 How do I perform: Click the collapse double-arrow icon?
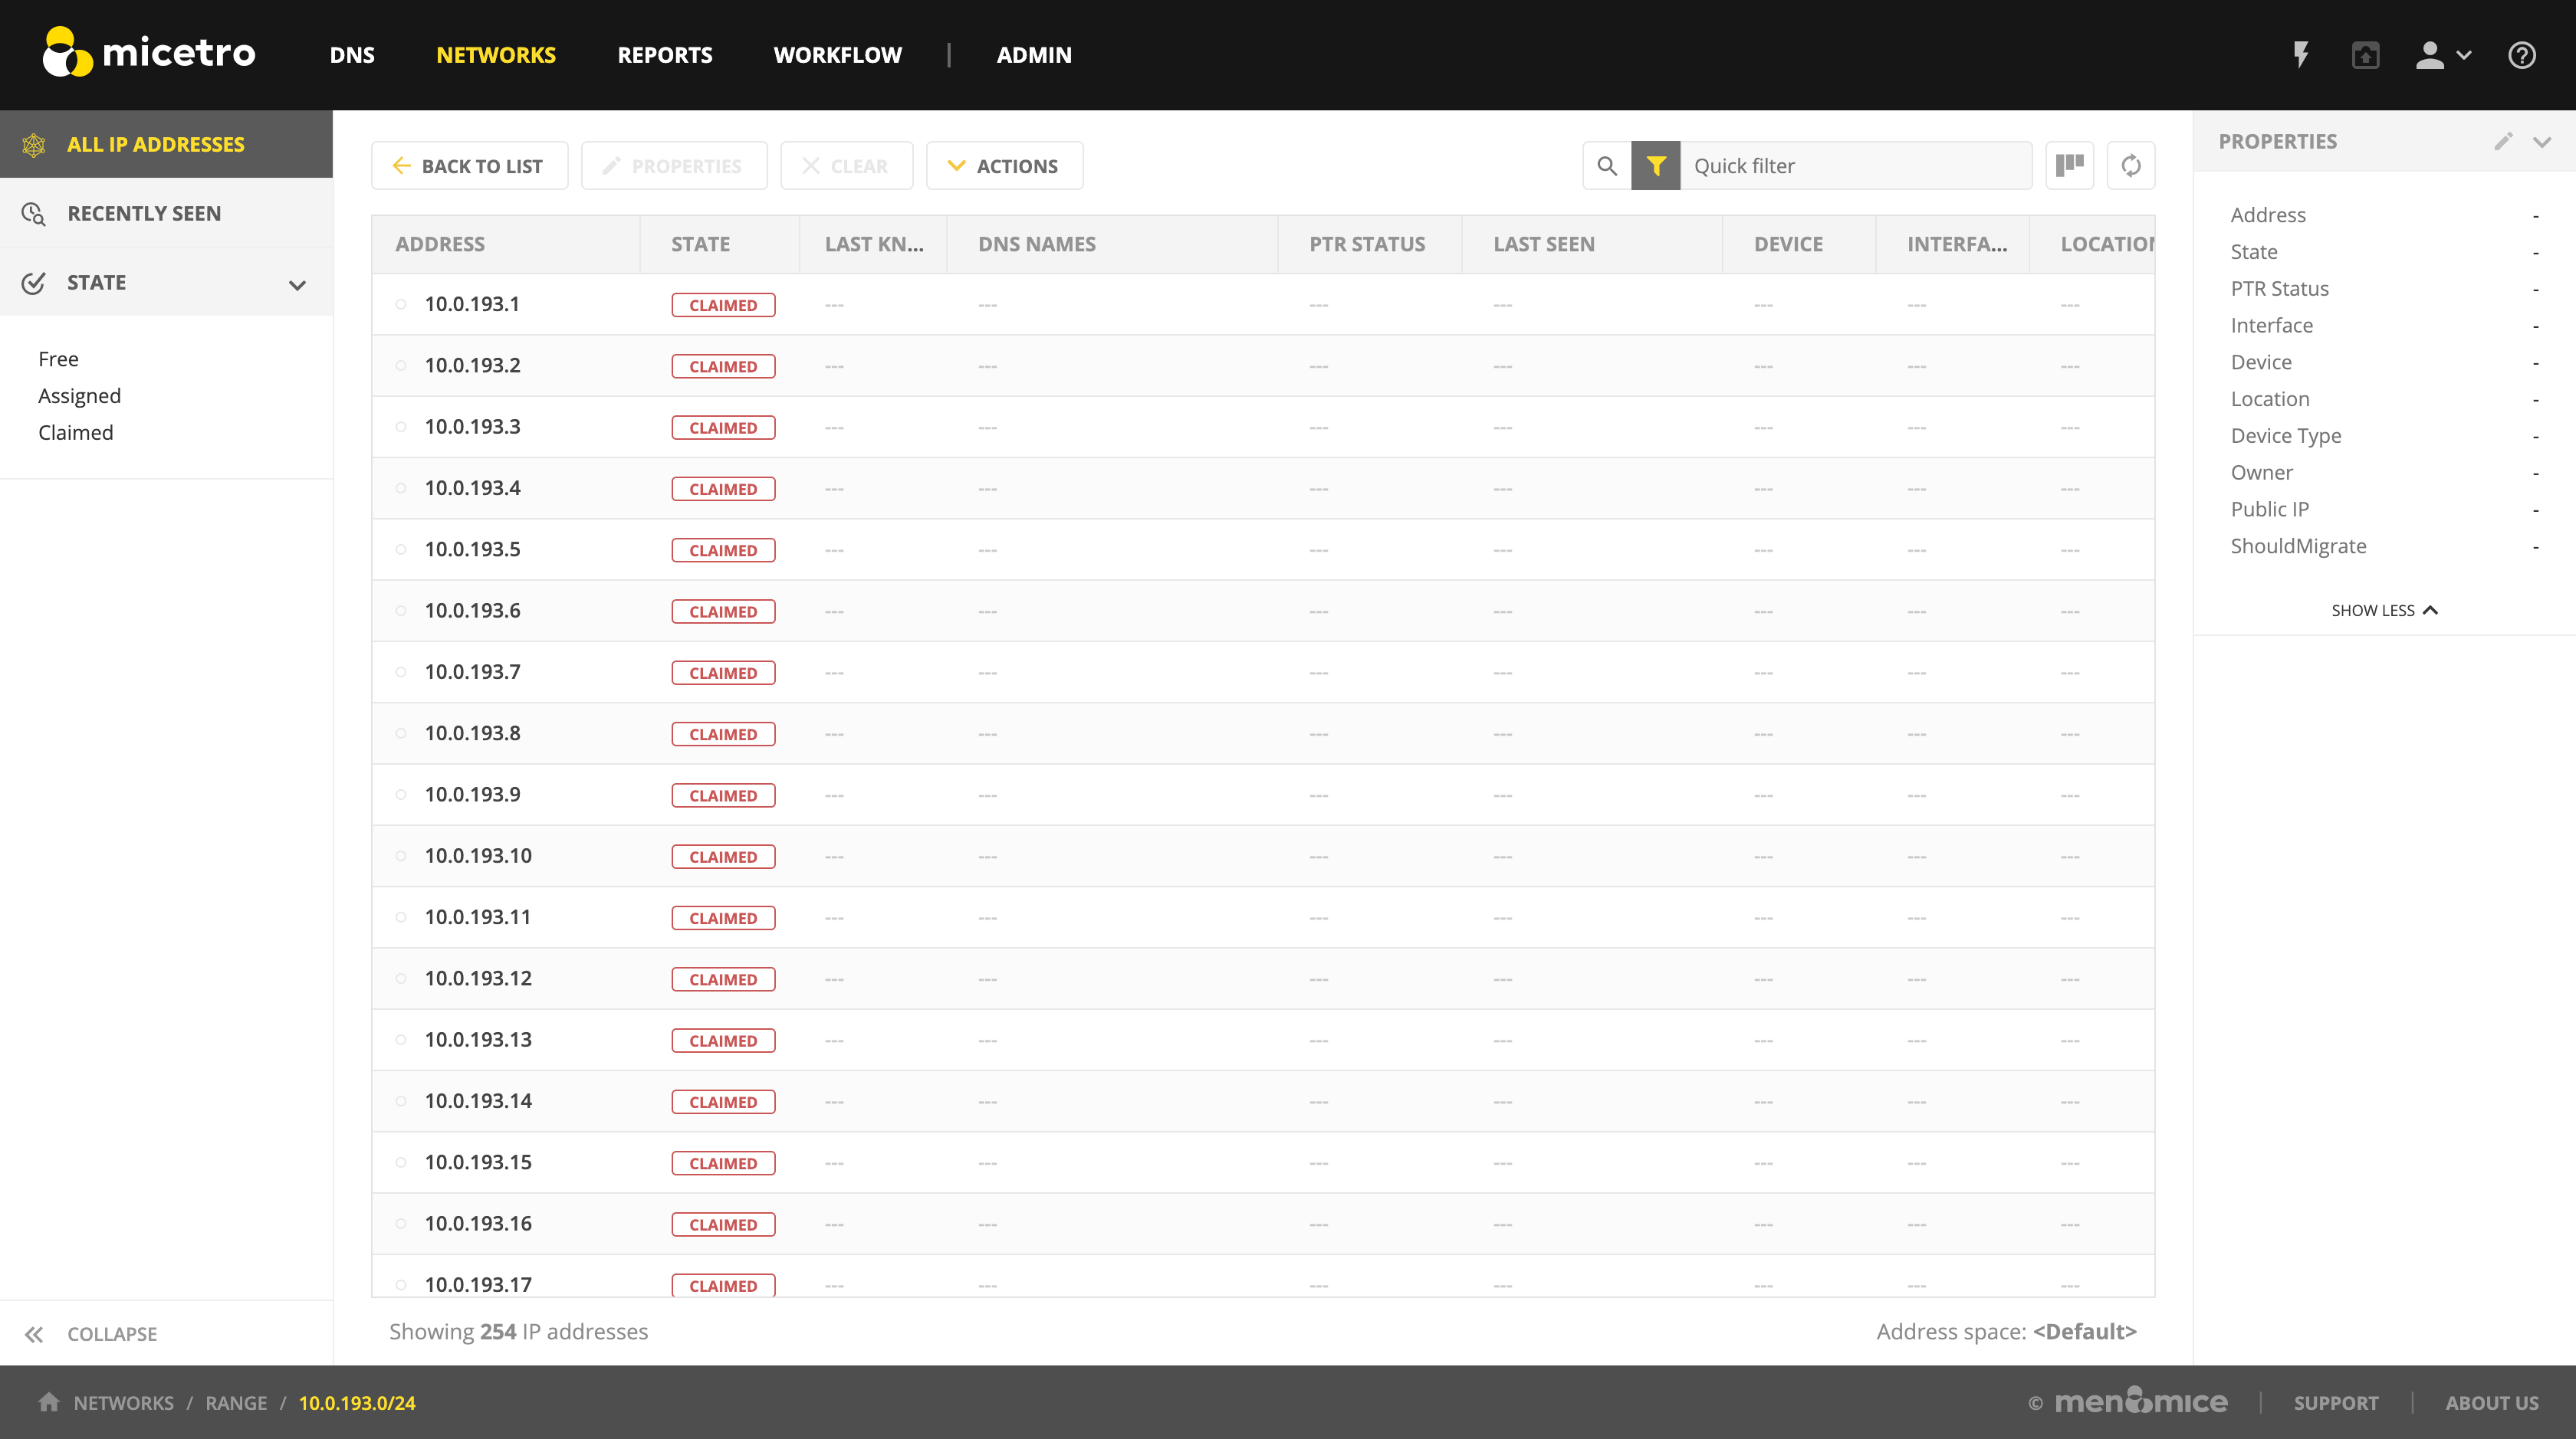[34, 1334]
